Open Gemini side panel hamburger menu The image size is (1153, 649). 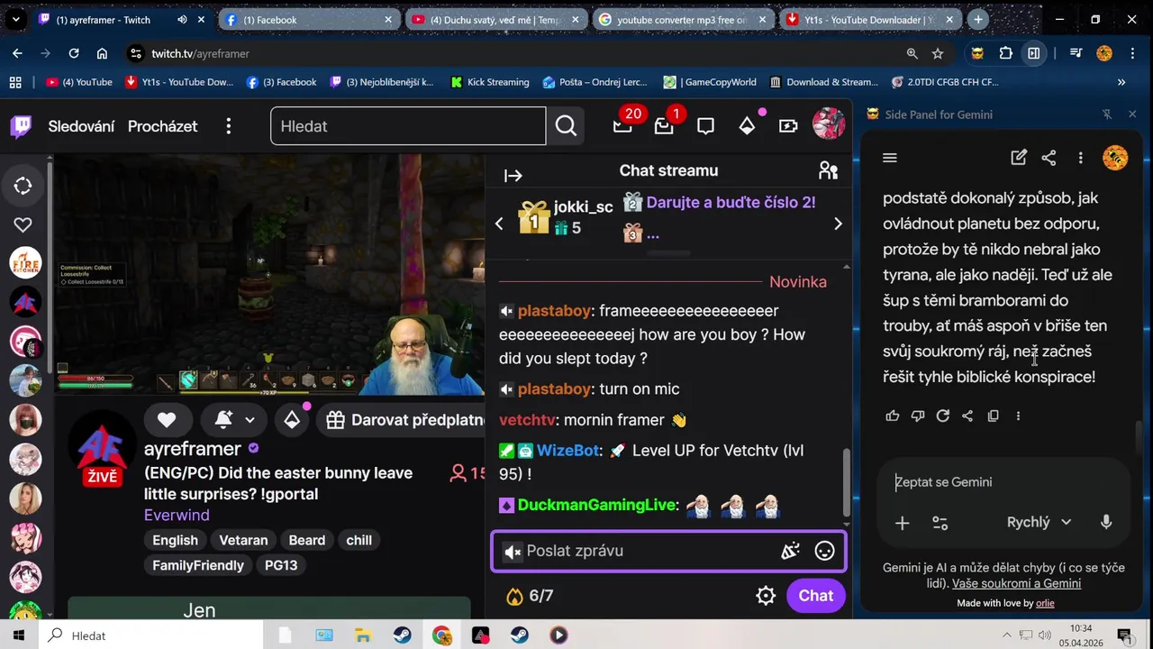coord(890,158)
